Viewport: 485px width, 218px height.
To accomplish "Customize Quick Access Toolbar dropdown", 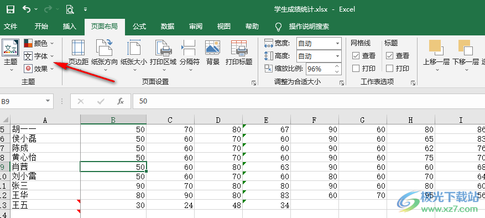I will click(x=85, y=9).
